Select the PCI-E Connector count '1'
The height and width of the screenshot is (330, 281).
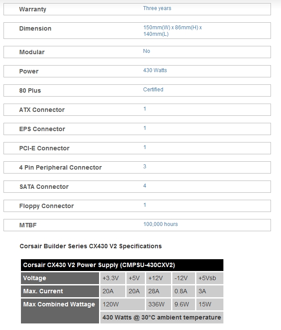coord(144,147)
